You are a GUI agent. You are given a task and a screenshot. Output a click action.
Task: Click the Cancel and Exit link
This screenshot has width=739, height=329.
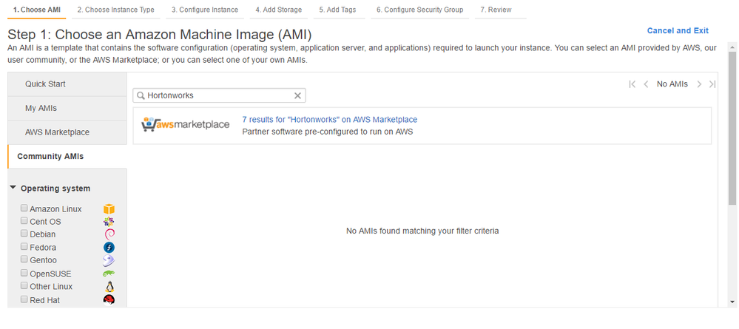click(678, 30)
